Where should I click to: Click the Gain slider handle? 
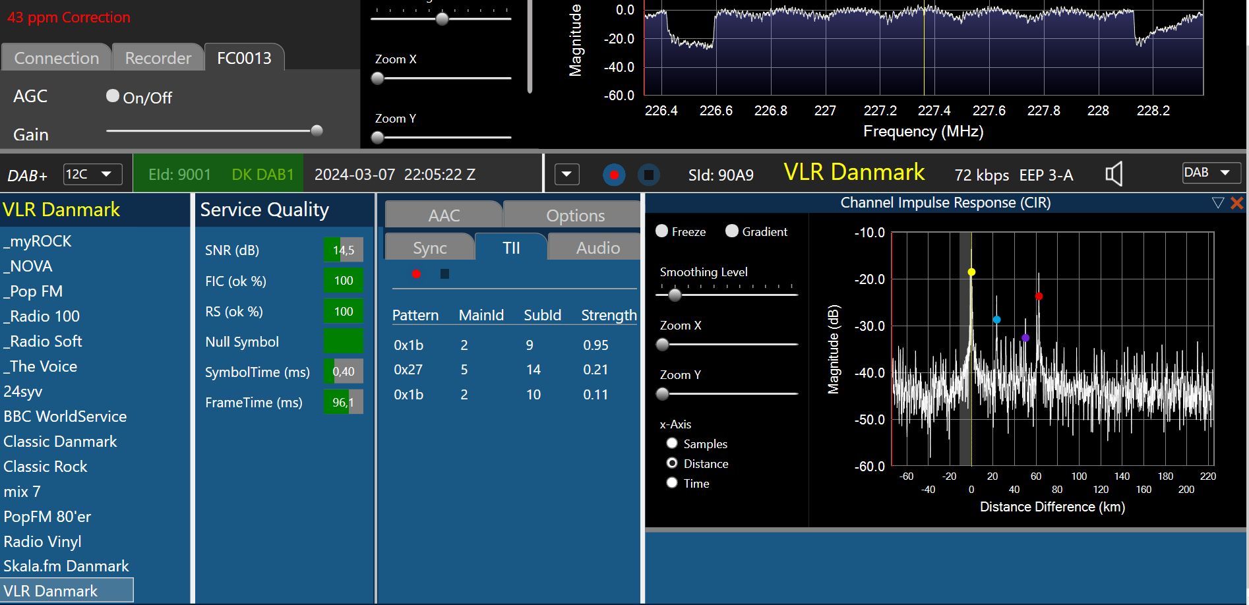(317, 130)
